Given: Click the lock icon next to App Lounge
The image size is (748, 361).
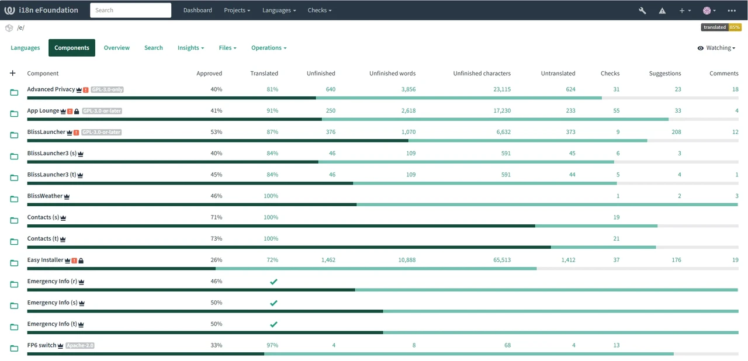Looking at the screenshot, I should [77, 111].
